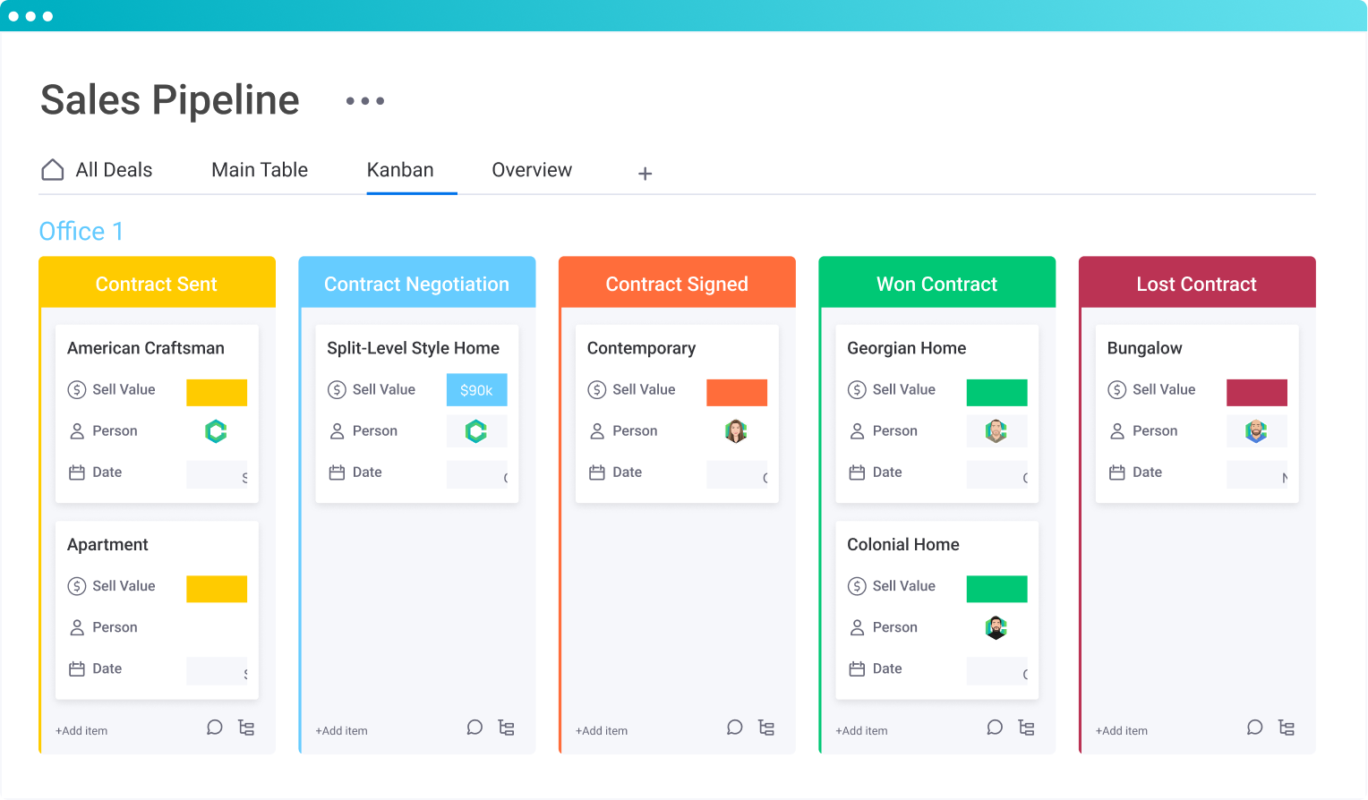Click +Add item in Contract Sent column
This screenshot has height=800, width=1368.
[81, 731]
